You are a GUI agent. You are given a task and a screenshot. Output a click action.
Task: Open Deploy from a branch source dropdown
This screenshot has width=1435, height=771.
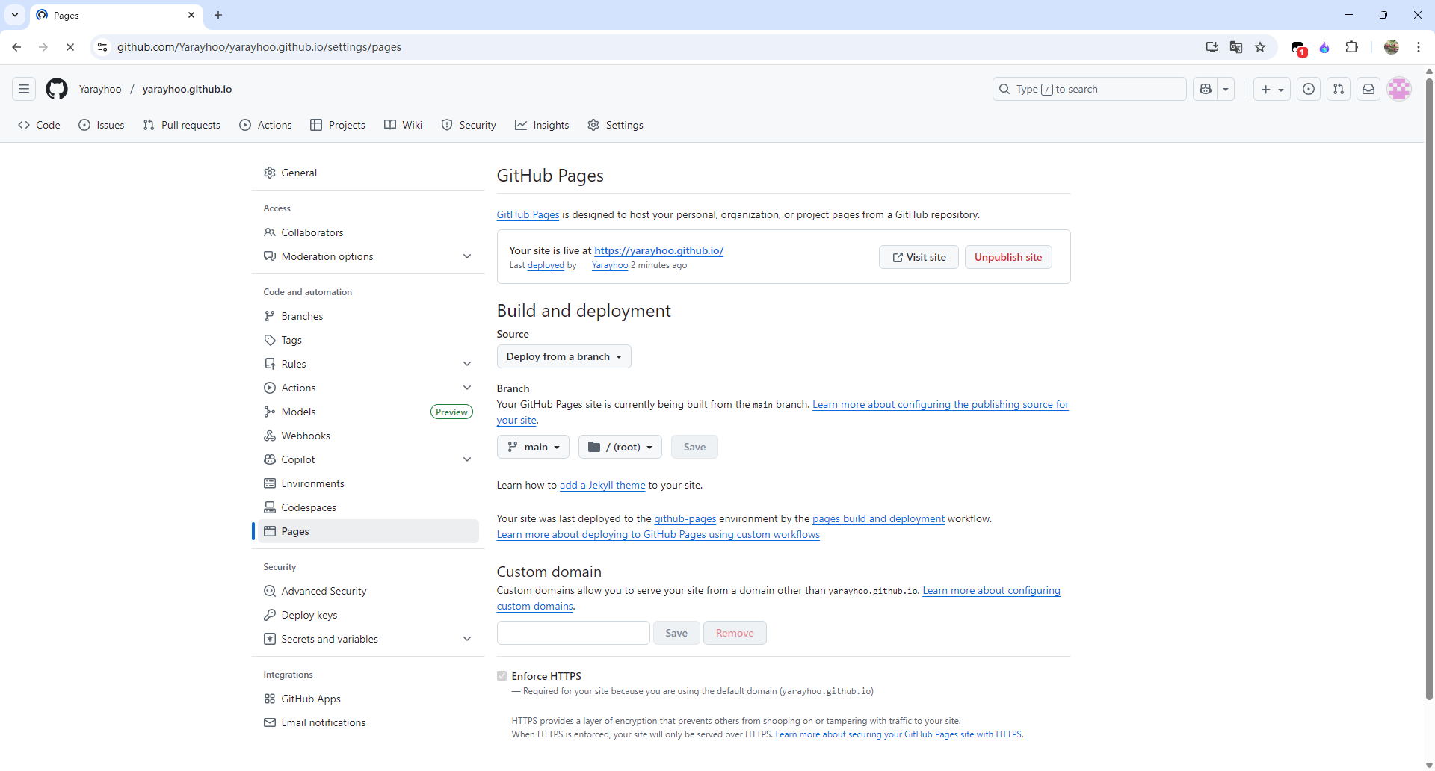click(564, 356)
